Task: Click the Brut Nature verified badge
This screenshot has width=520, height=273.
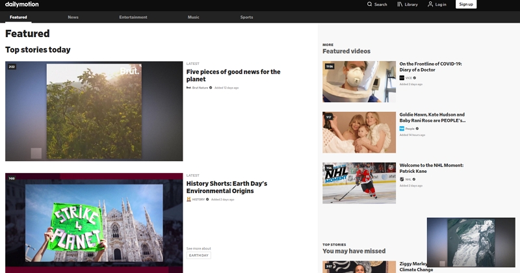Action: (211, 88)
